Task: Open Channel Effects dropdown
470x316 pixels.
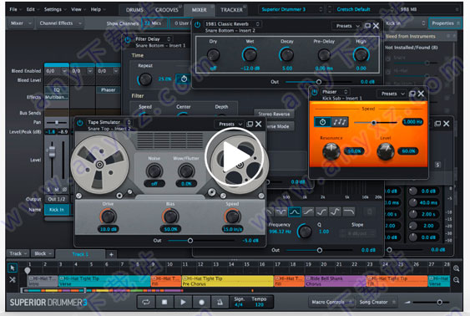Action: tap(60, 23)
